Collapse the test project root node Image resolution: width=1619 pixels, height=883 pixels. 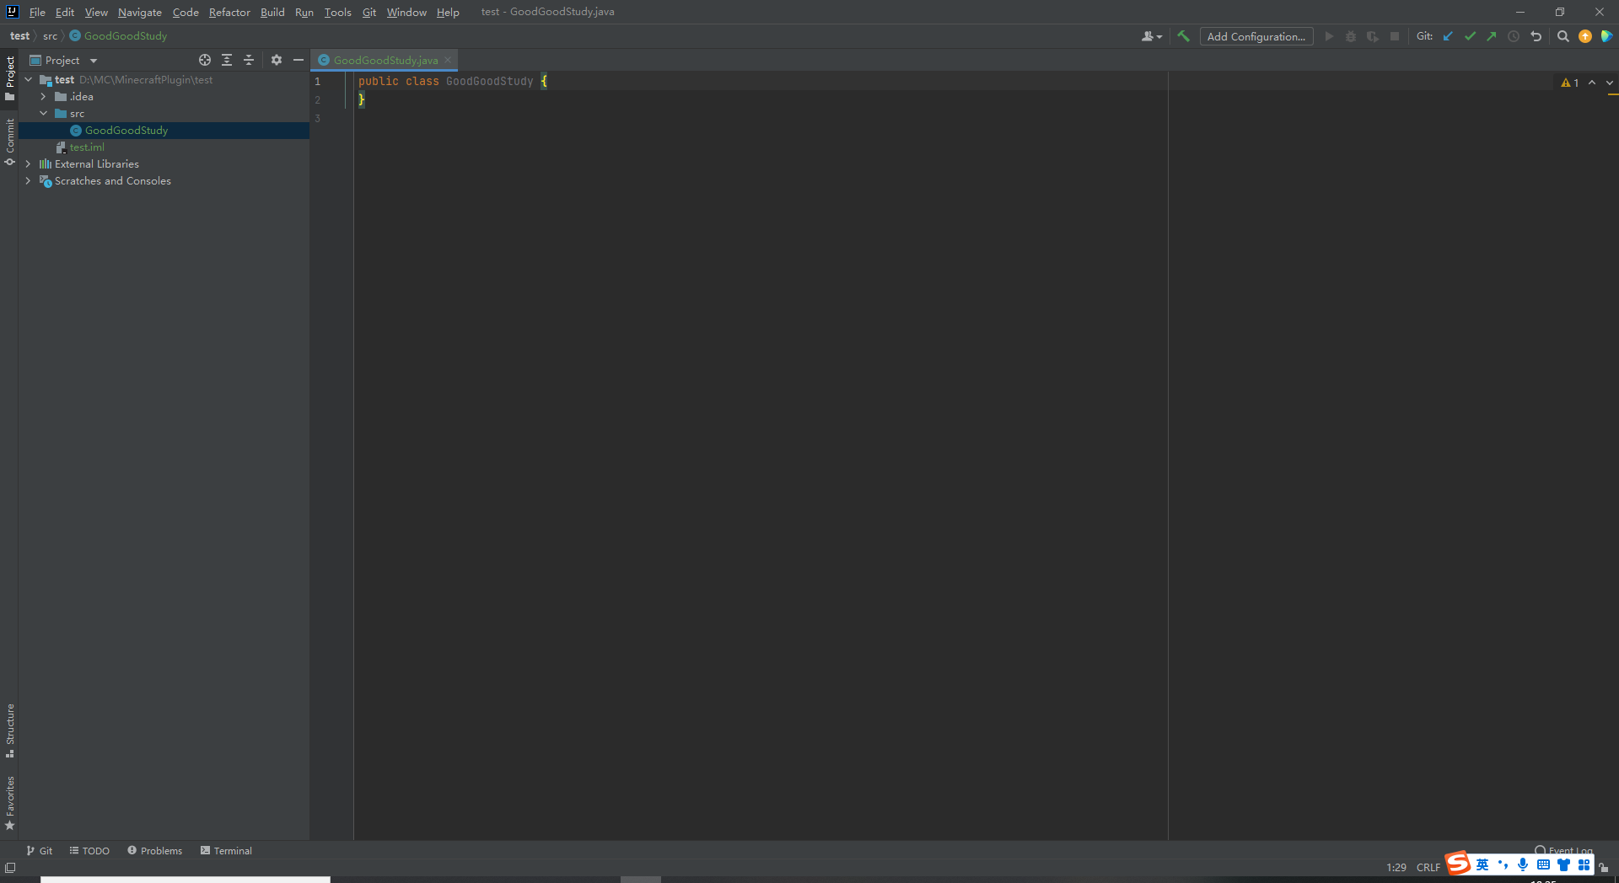29,79
